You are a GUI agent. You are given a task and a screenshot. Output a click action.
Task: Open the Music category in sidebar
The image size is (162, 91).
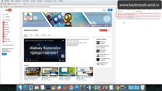click(x=7, y=22)
